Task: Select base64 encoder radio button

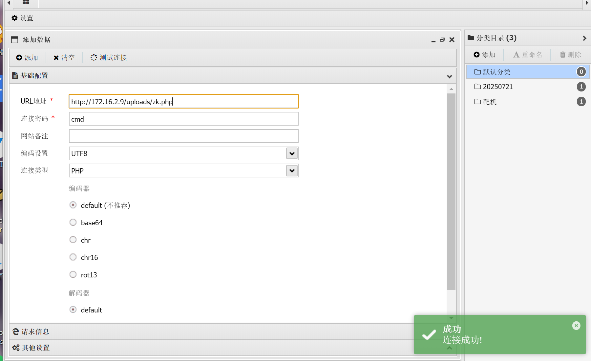Action: [x=73, y=222]
